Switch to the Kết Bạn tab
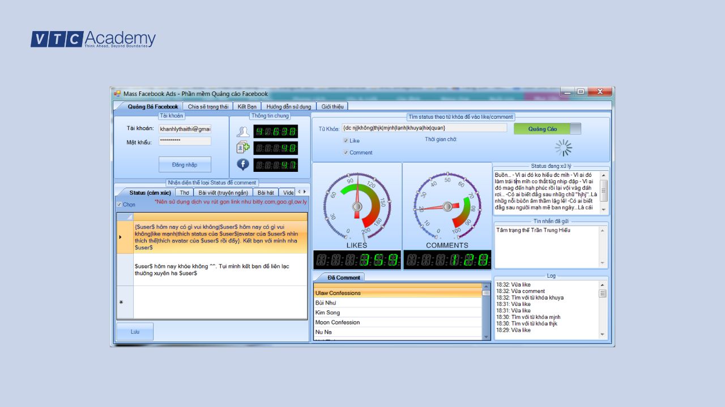725x407 pixels. click(x=247, y=106)
